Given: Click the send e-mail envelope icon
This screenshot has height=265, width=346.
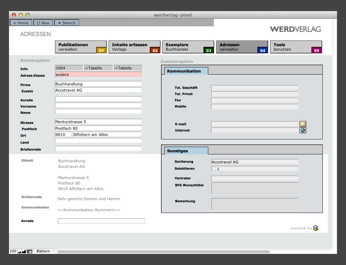Looking at the screenshot, I should pos(303,124).
